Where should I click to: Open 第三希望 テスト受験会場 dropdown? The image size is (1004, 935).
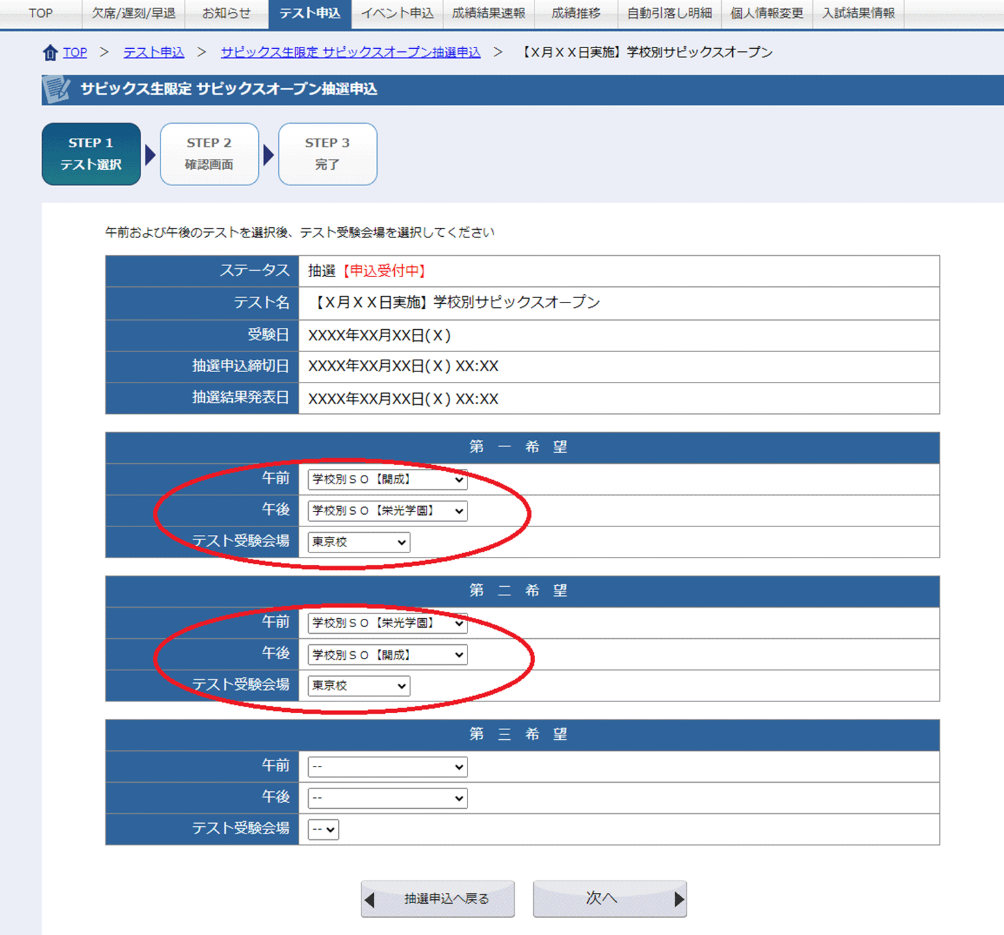point(323,830)
